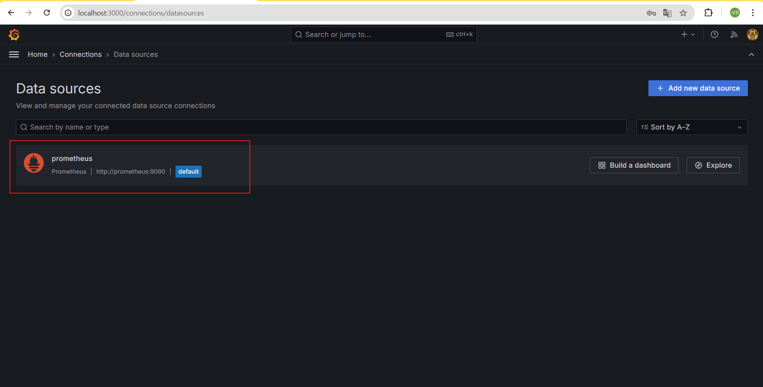Focus the Search or jump to field
The height and width of the screenshot is (387, 763).
coord(384,35)
